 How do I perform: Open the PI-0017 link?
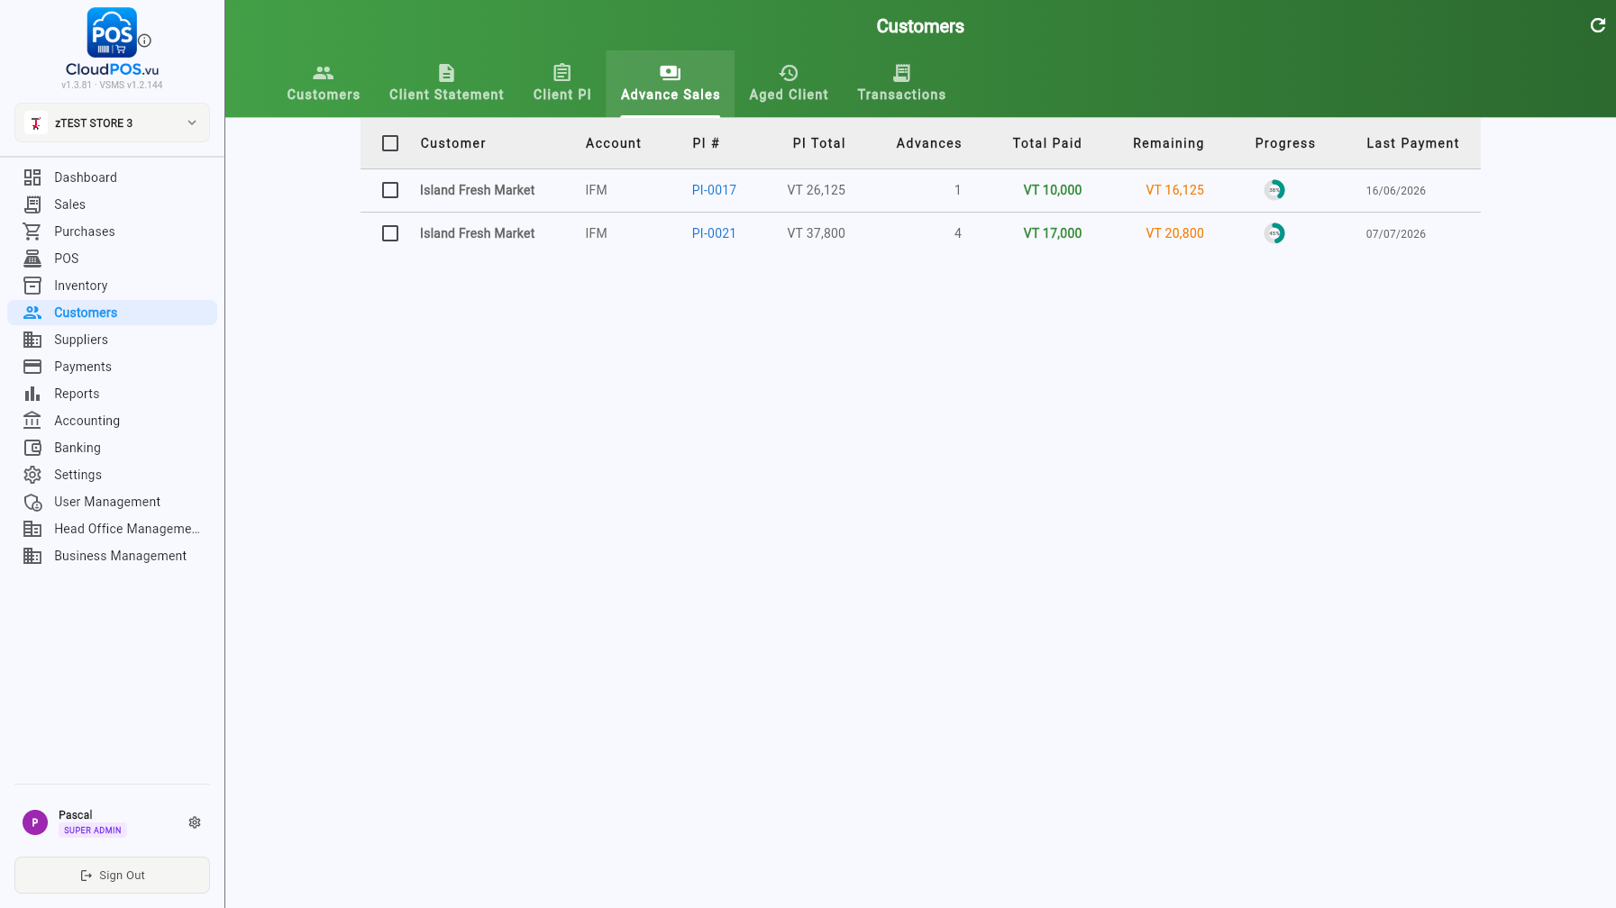(714, 190)
